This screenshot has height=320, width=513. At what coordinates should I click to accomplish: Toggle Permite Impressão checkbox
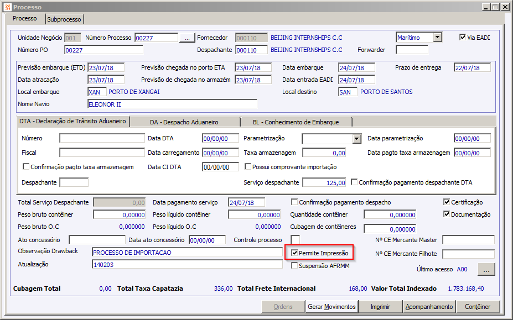click(x=294, y=253)
